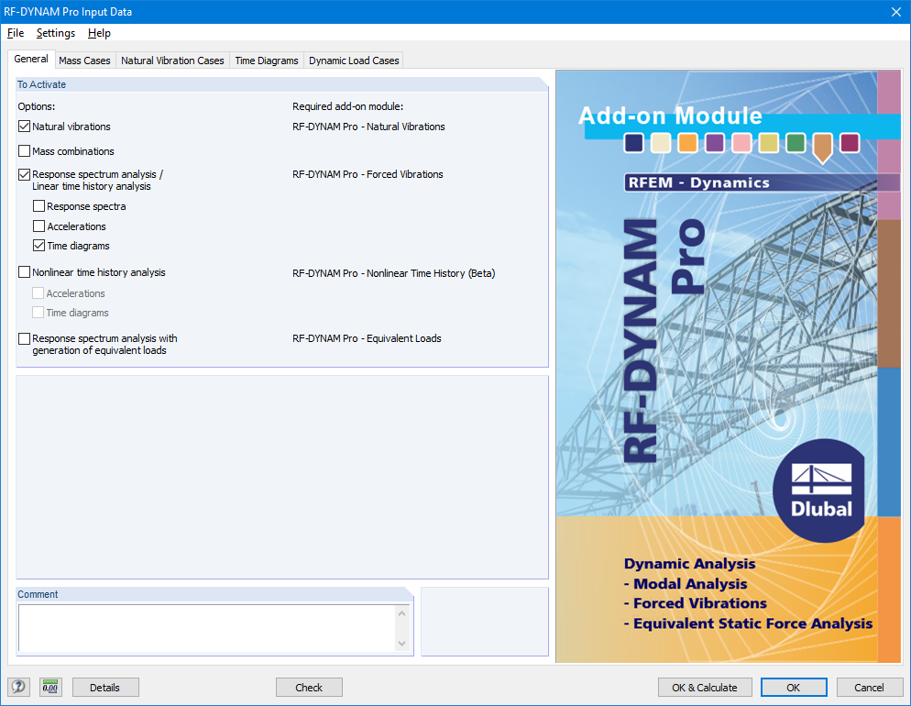Run input verification with the Check button

pyautogui.click(x=309, y=687)
